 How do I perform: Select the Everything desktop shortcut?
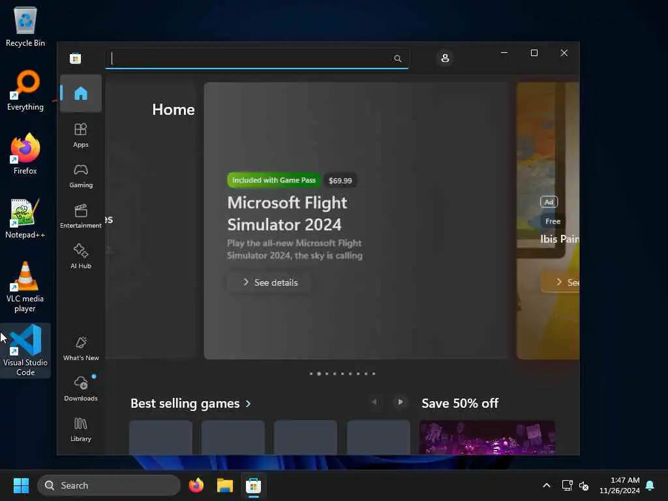pos(25,91)
